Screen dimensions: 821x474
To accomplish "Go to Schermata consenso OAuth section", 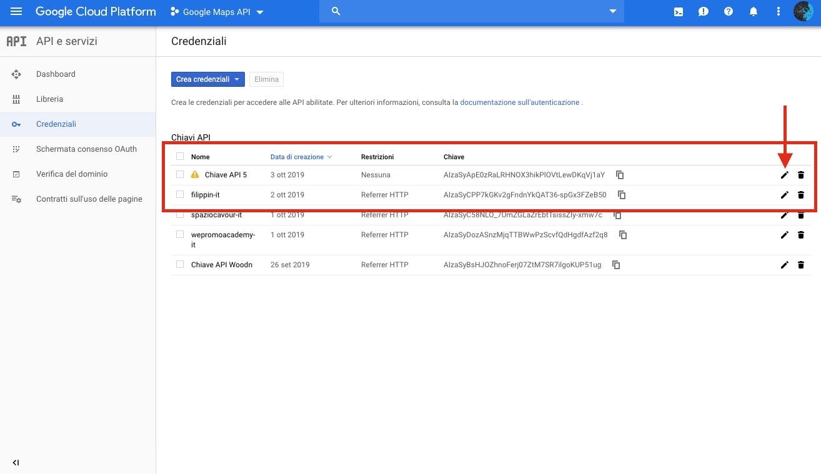I will pos(86,149).
